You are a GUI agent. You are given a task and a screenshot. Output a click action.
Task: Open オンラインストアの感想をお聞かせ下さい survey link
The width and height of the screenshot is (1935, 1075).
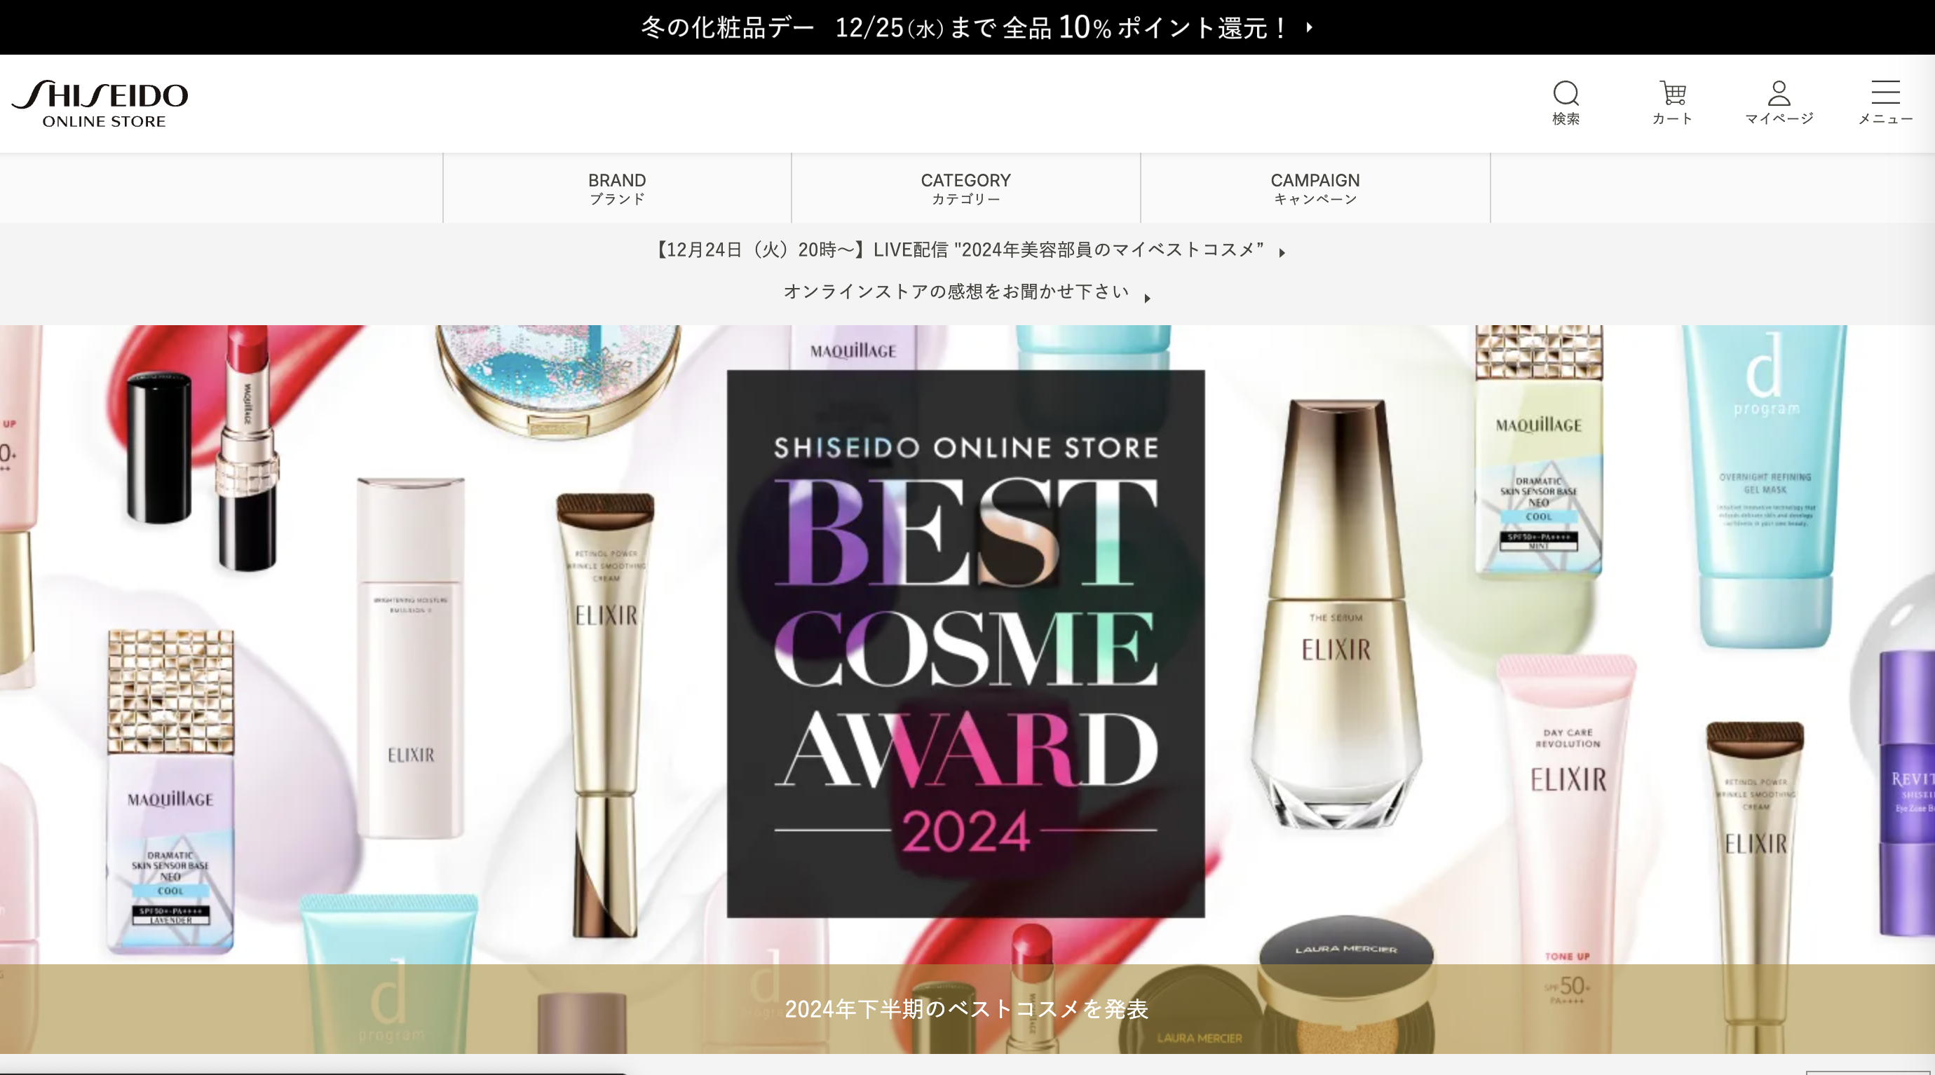click(x=956, y=292)
